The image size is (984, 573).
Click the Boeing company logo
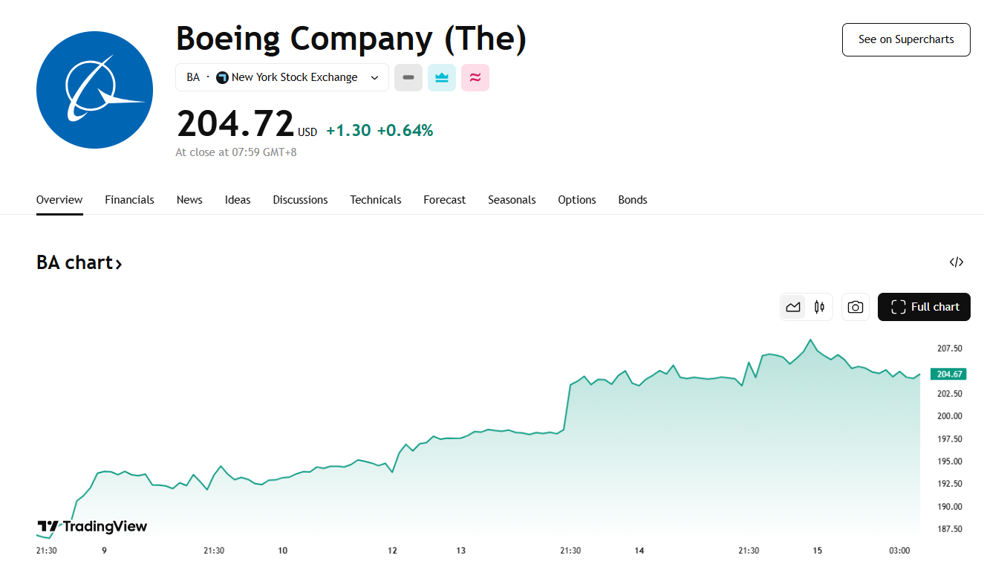point(94,90)
